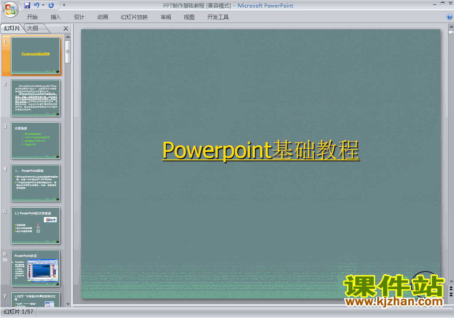Restore down the PowerPoint window
Screen dimensions: 454x318
pos(443,4)
